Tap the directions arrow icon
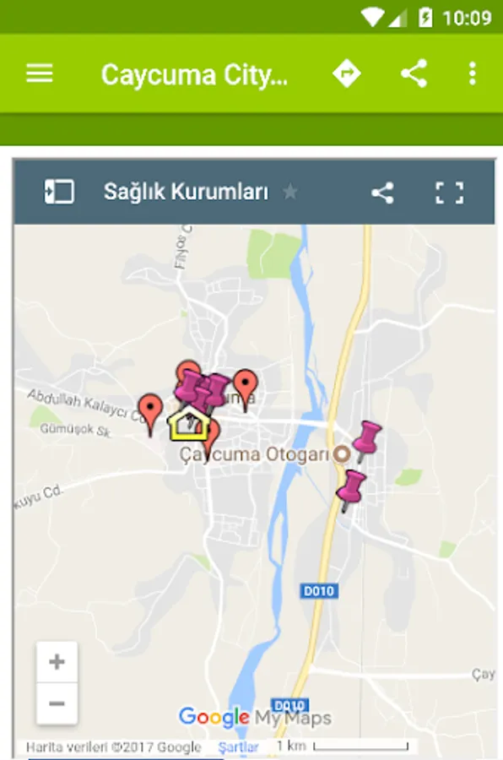The image size is (503, 760). [347, 73]
